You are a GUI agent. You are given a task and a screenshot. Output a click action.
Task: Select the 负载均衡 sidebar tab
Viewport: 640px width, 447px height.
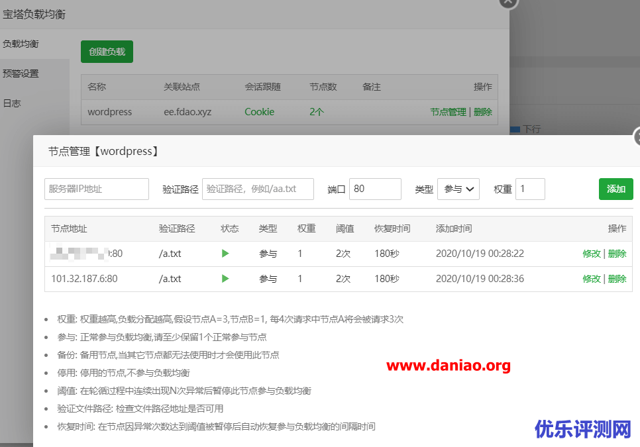point(21,44)
